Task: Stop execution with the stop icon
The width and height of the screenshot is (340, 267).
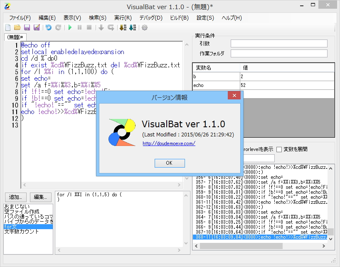Action: coord(90,27)
